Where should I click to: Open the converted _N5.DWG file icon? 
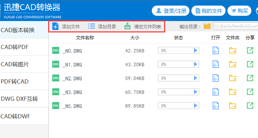216,106
